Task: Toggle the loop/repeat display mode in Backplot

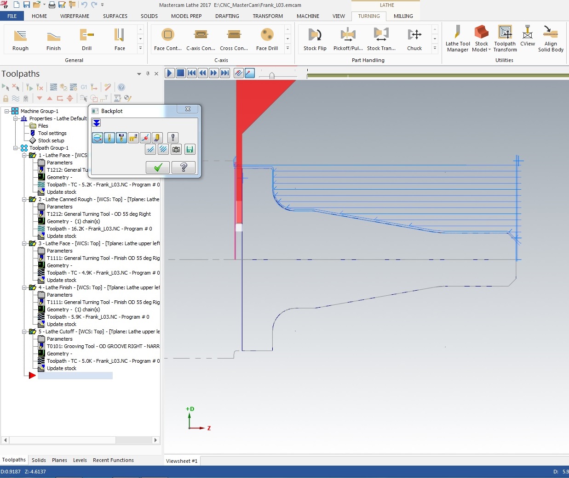Action: (98, 138)
